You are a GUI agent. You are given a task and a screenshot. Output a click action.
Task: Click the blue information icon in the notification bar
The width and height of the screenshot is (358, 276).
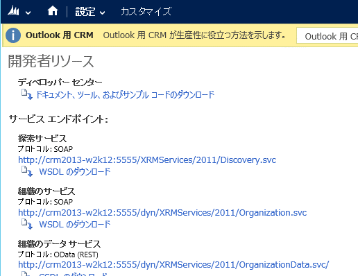(x=13, y=35)
